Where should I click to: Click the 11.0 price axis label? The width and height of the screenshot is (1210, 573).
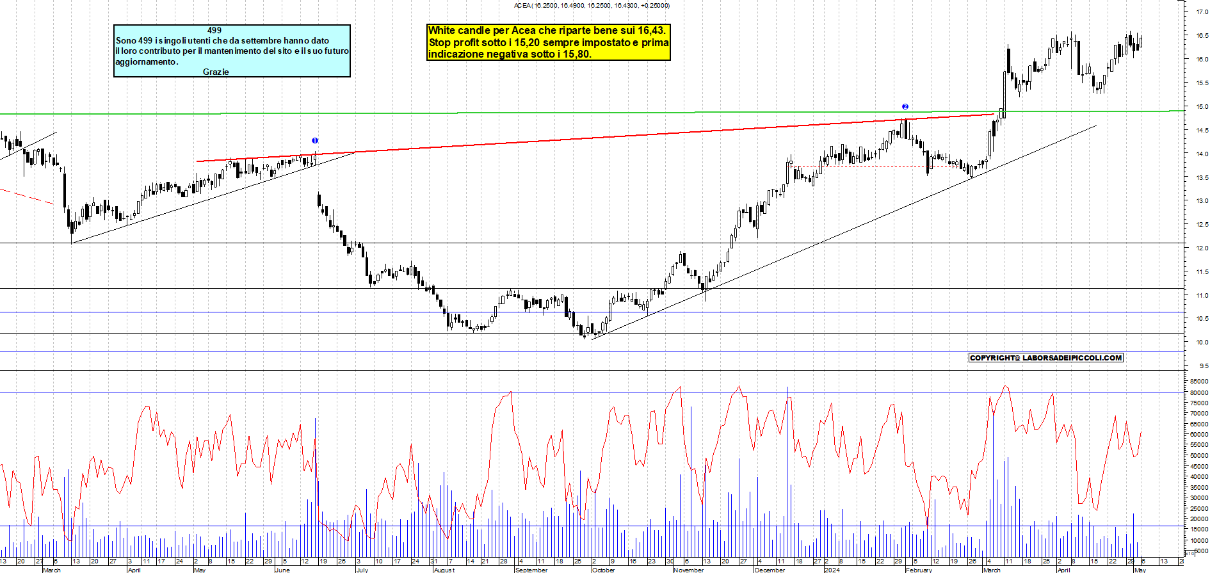[1202, 296]
